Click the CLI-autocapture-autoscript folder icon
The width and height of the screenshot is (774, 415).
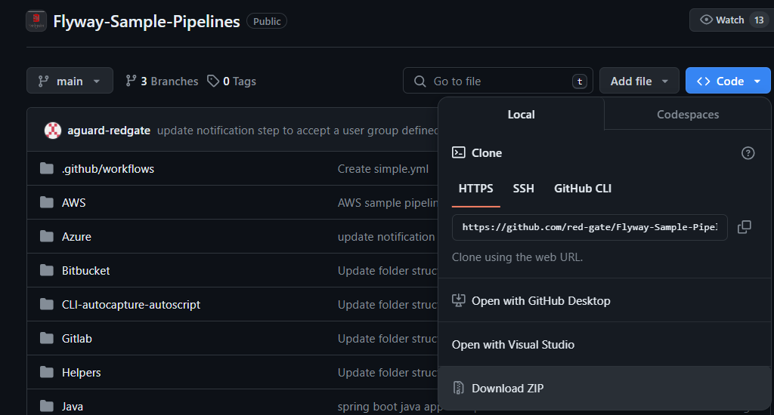click(x=46, y=305)
